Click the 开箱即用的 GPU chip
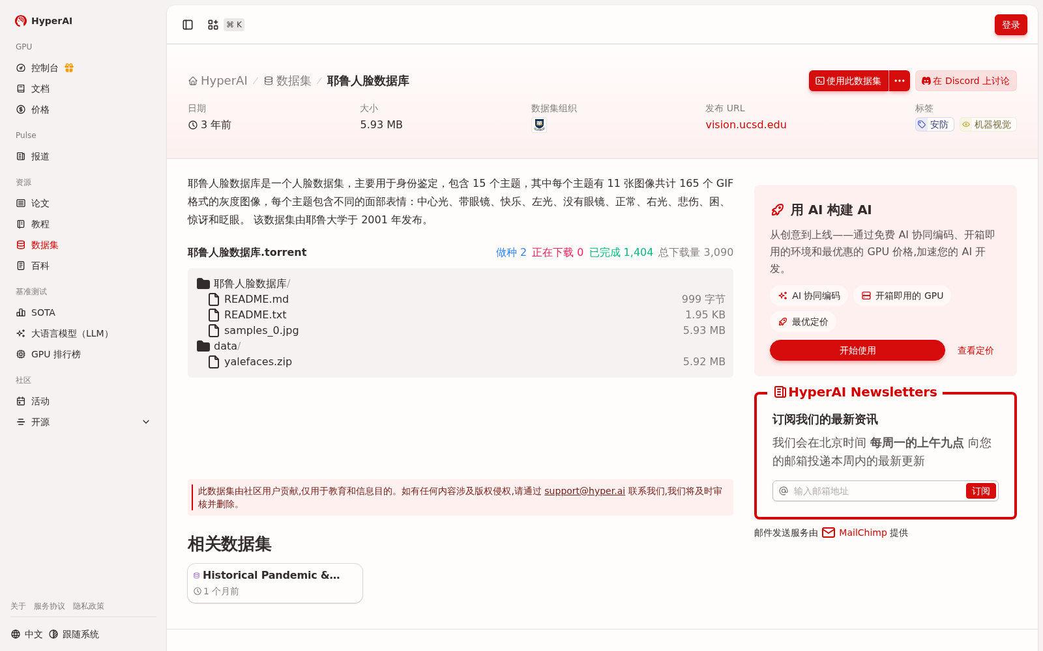1043x651 pixels. coord(902,296)
